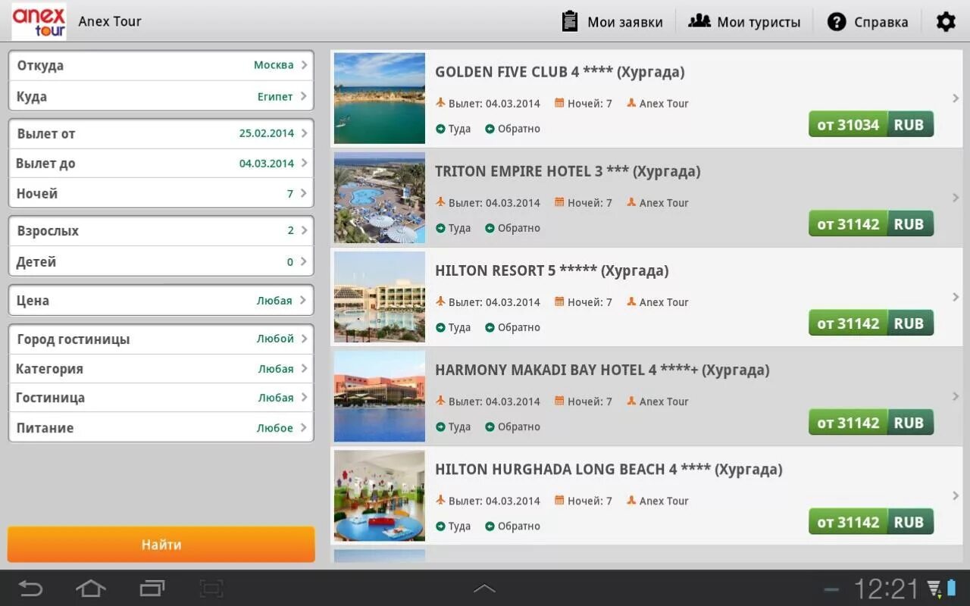Open Triton Empire Hotel pool photo
970x606 pixels.
click(380, 198)
